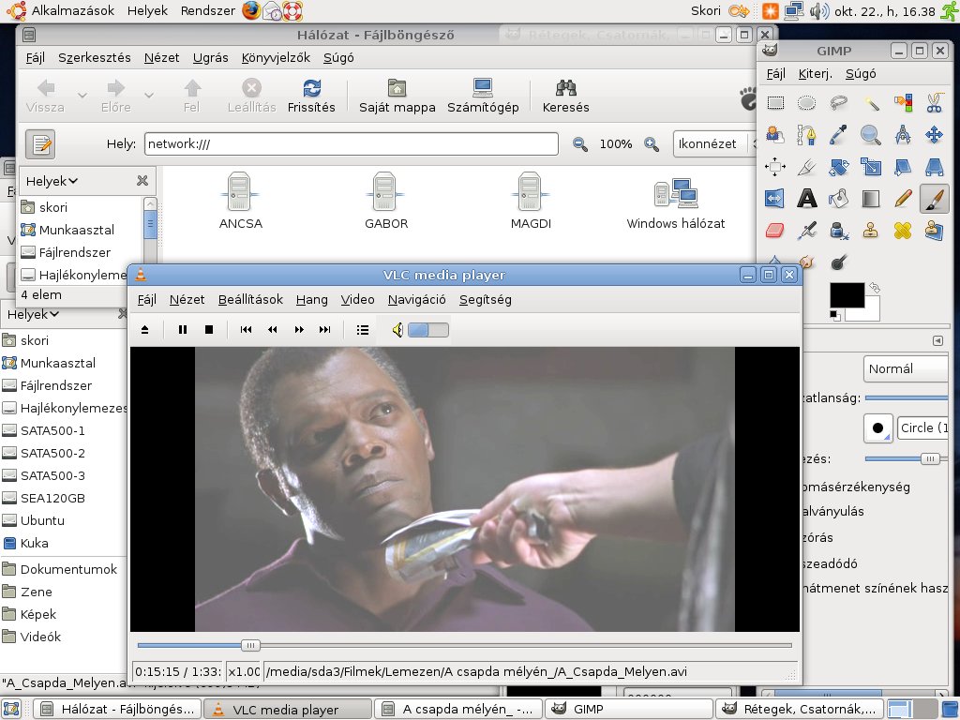
Task: Select the Pencil tool in GIMP
Action: coord(903,198)
